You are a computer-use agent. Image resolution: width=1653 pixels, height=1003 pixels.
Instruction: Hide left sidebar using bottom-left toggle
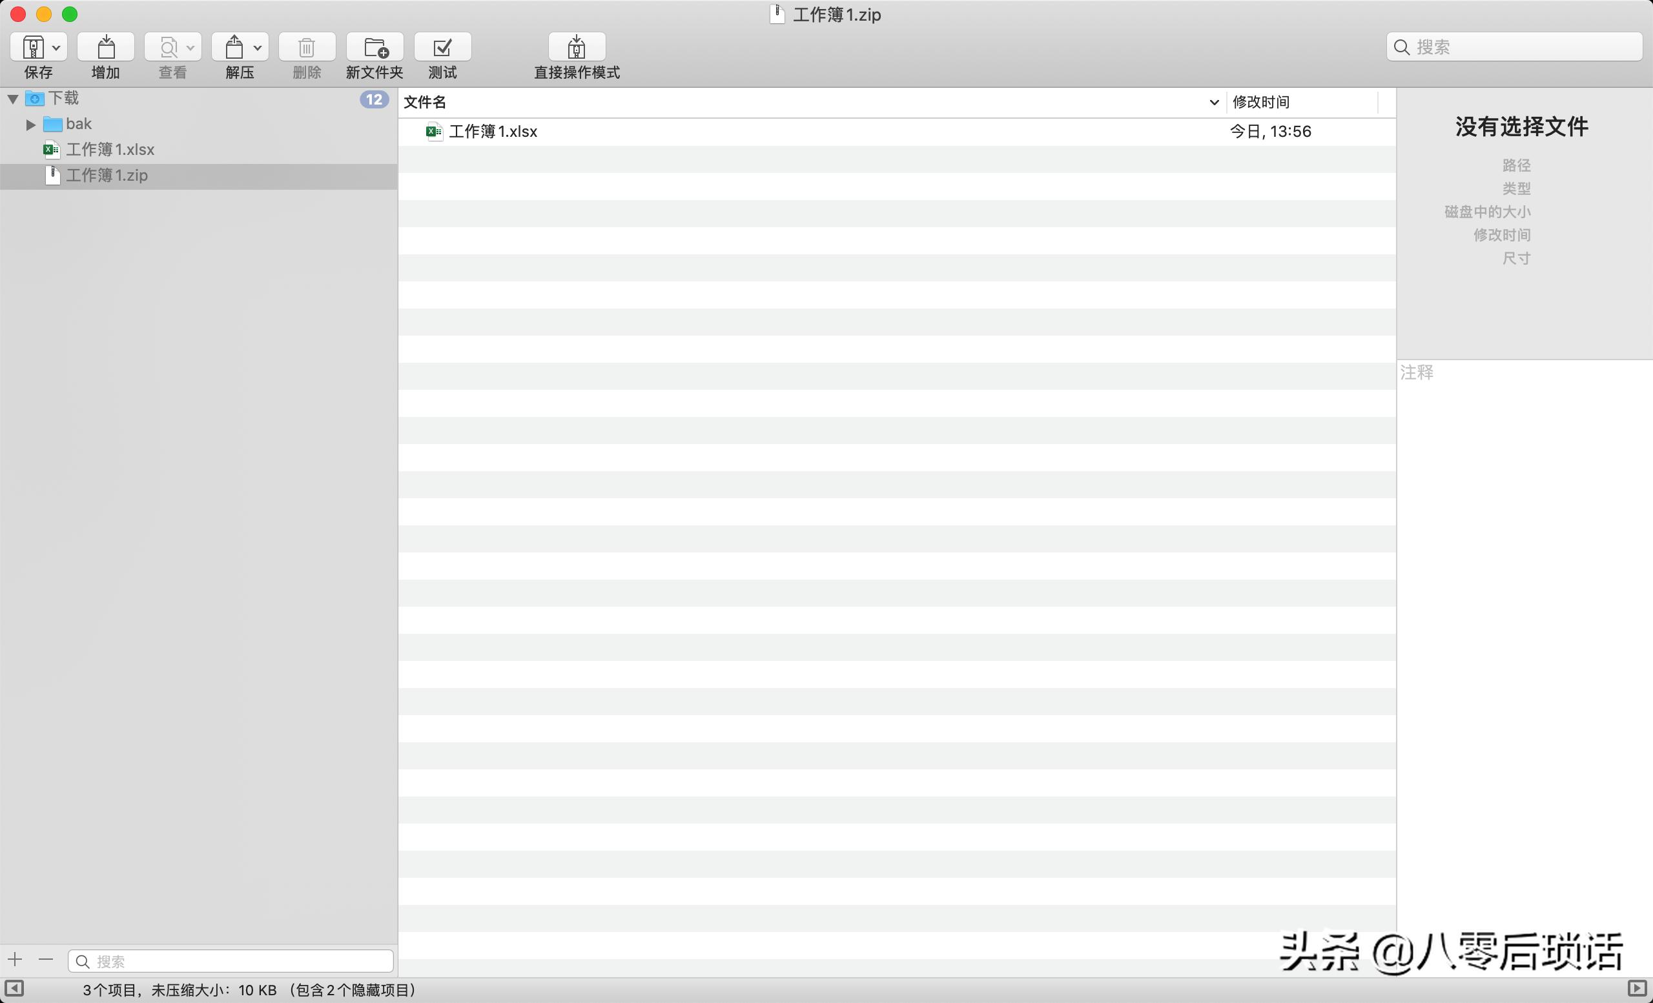coord(14,988)
